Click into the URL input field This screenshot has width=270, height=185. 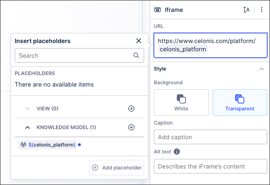[x=210, y=45]
